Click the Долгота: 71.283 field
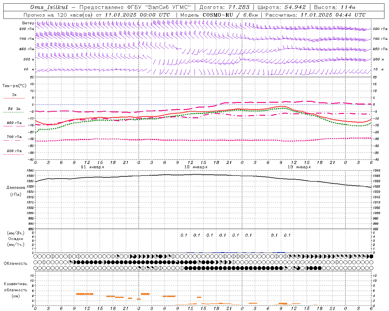Viewport: 389px width, 311px height. [224, 7]
